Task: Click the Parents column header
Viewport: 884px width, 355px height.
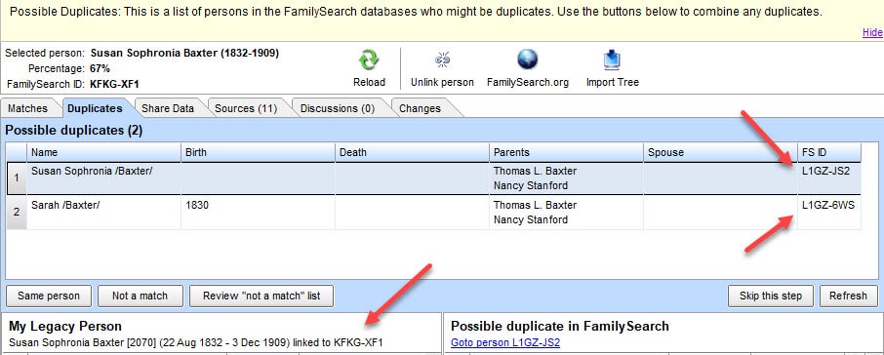Action: pyautogui.click(x=566, y=152)
